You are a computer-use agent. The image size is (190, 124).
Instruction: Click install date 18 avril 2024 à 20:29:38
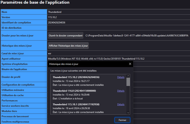(78, 108)
